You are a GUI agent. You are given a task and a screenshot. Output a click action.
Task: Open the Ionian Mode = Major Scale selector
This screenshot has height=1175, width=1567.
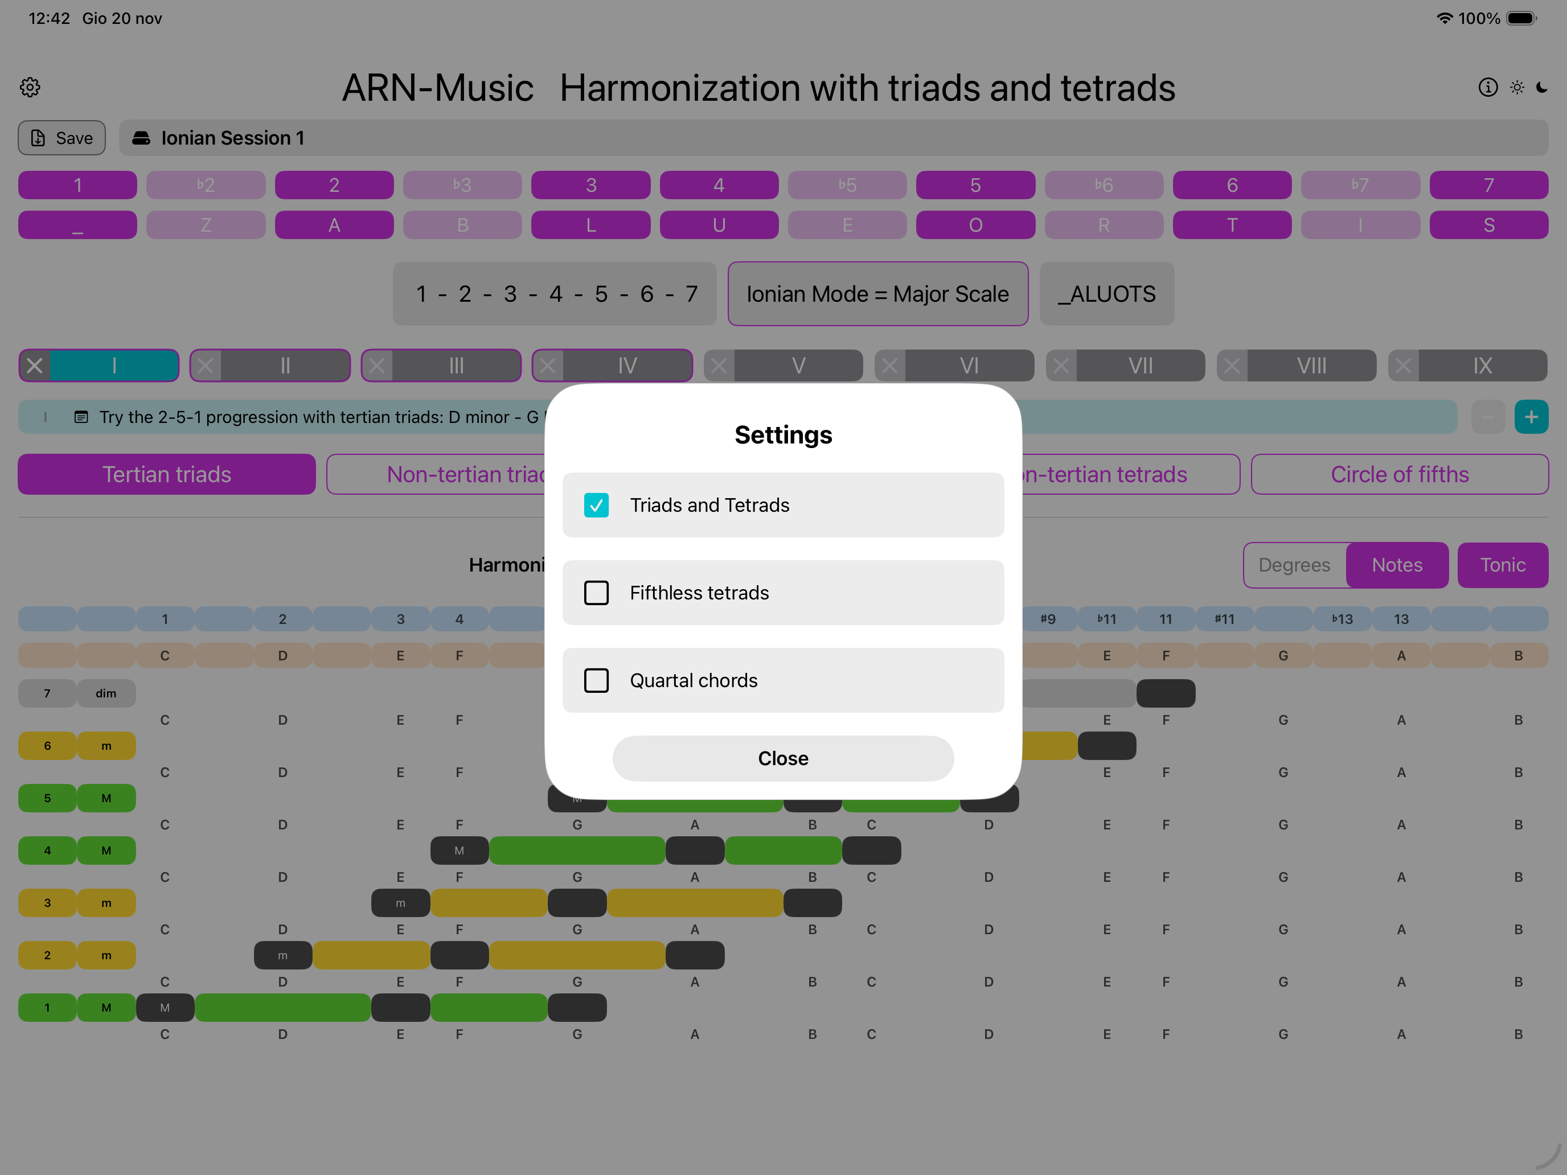(877, 294)
